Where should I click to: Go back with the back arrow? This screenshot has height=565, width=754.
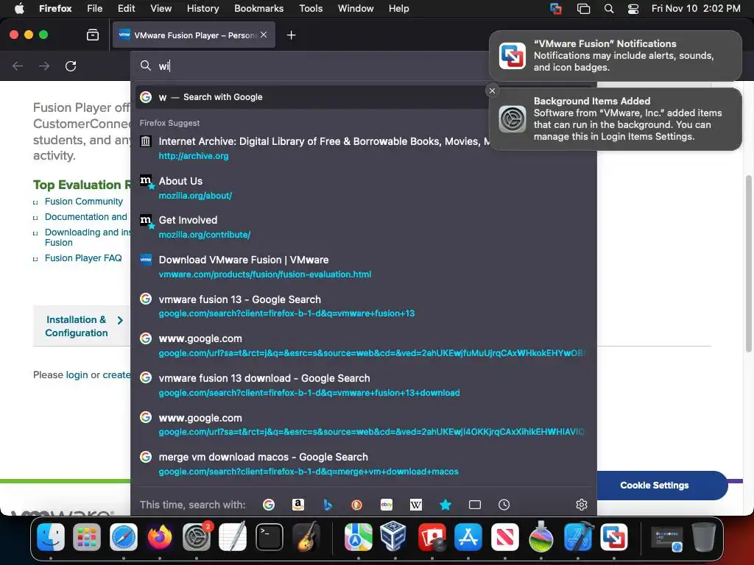pyautogui.click(x=18, y=65)
